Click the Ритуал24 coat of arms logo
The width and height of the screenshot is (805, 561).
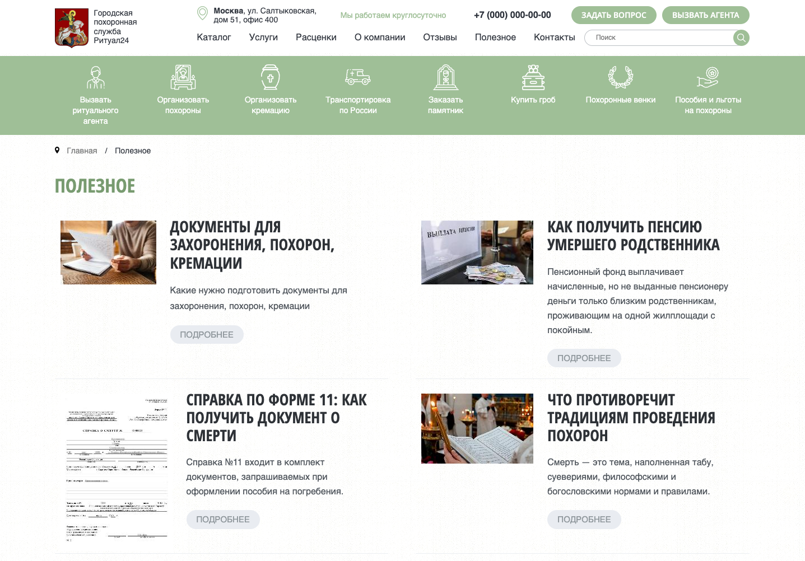(72, 28)
